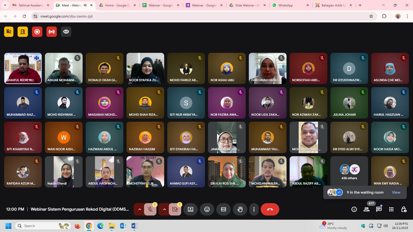413x232 pixels.
Task: Click the 438 others participant tile
Action: [x=349, y=172]
